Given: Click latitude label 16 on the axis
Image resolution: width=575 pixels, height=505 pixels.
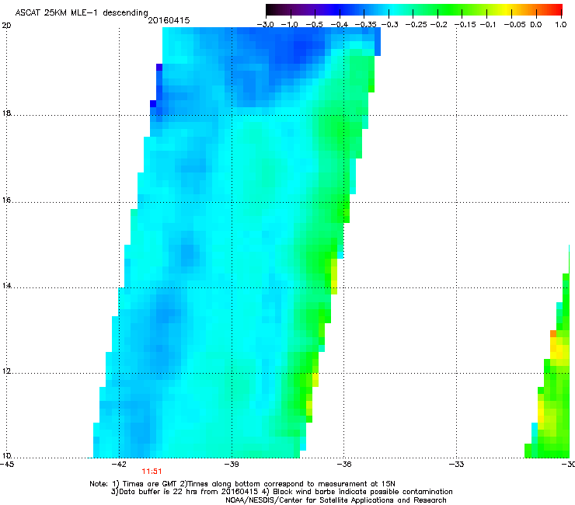Looking at the screenshot, I should click(6, 200).
